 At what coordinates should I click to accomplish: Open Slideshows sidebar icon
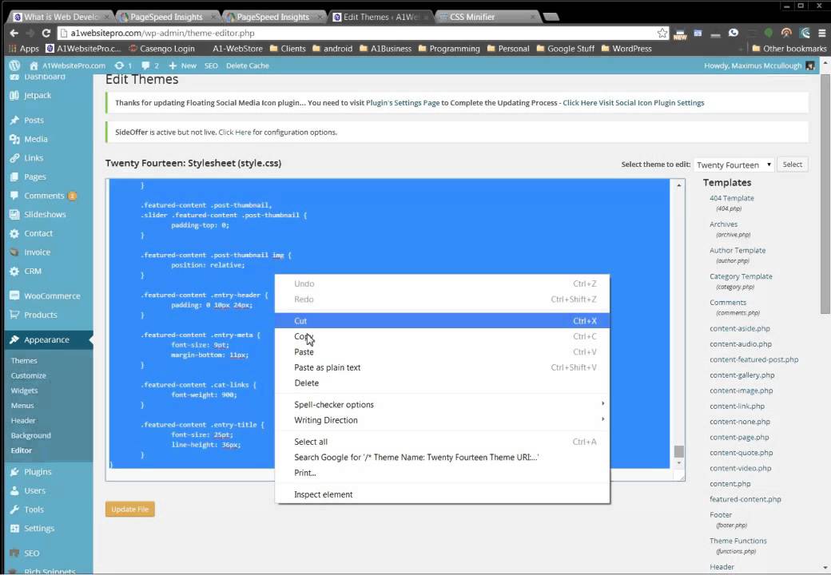14,215
